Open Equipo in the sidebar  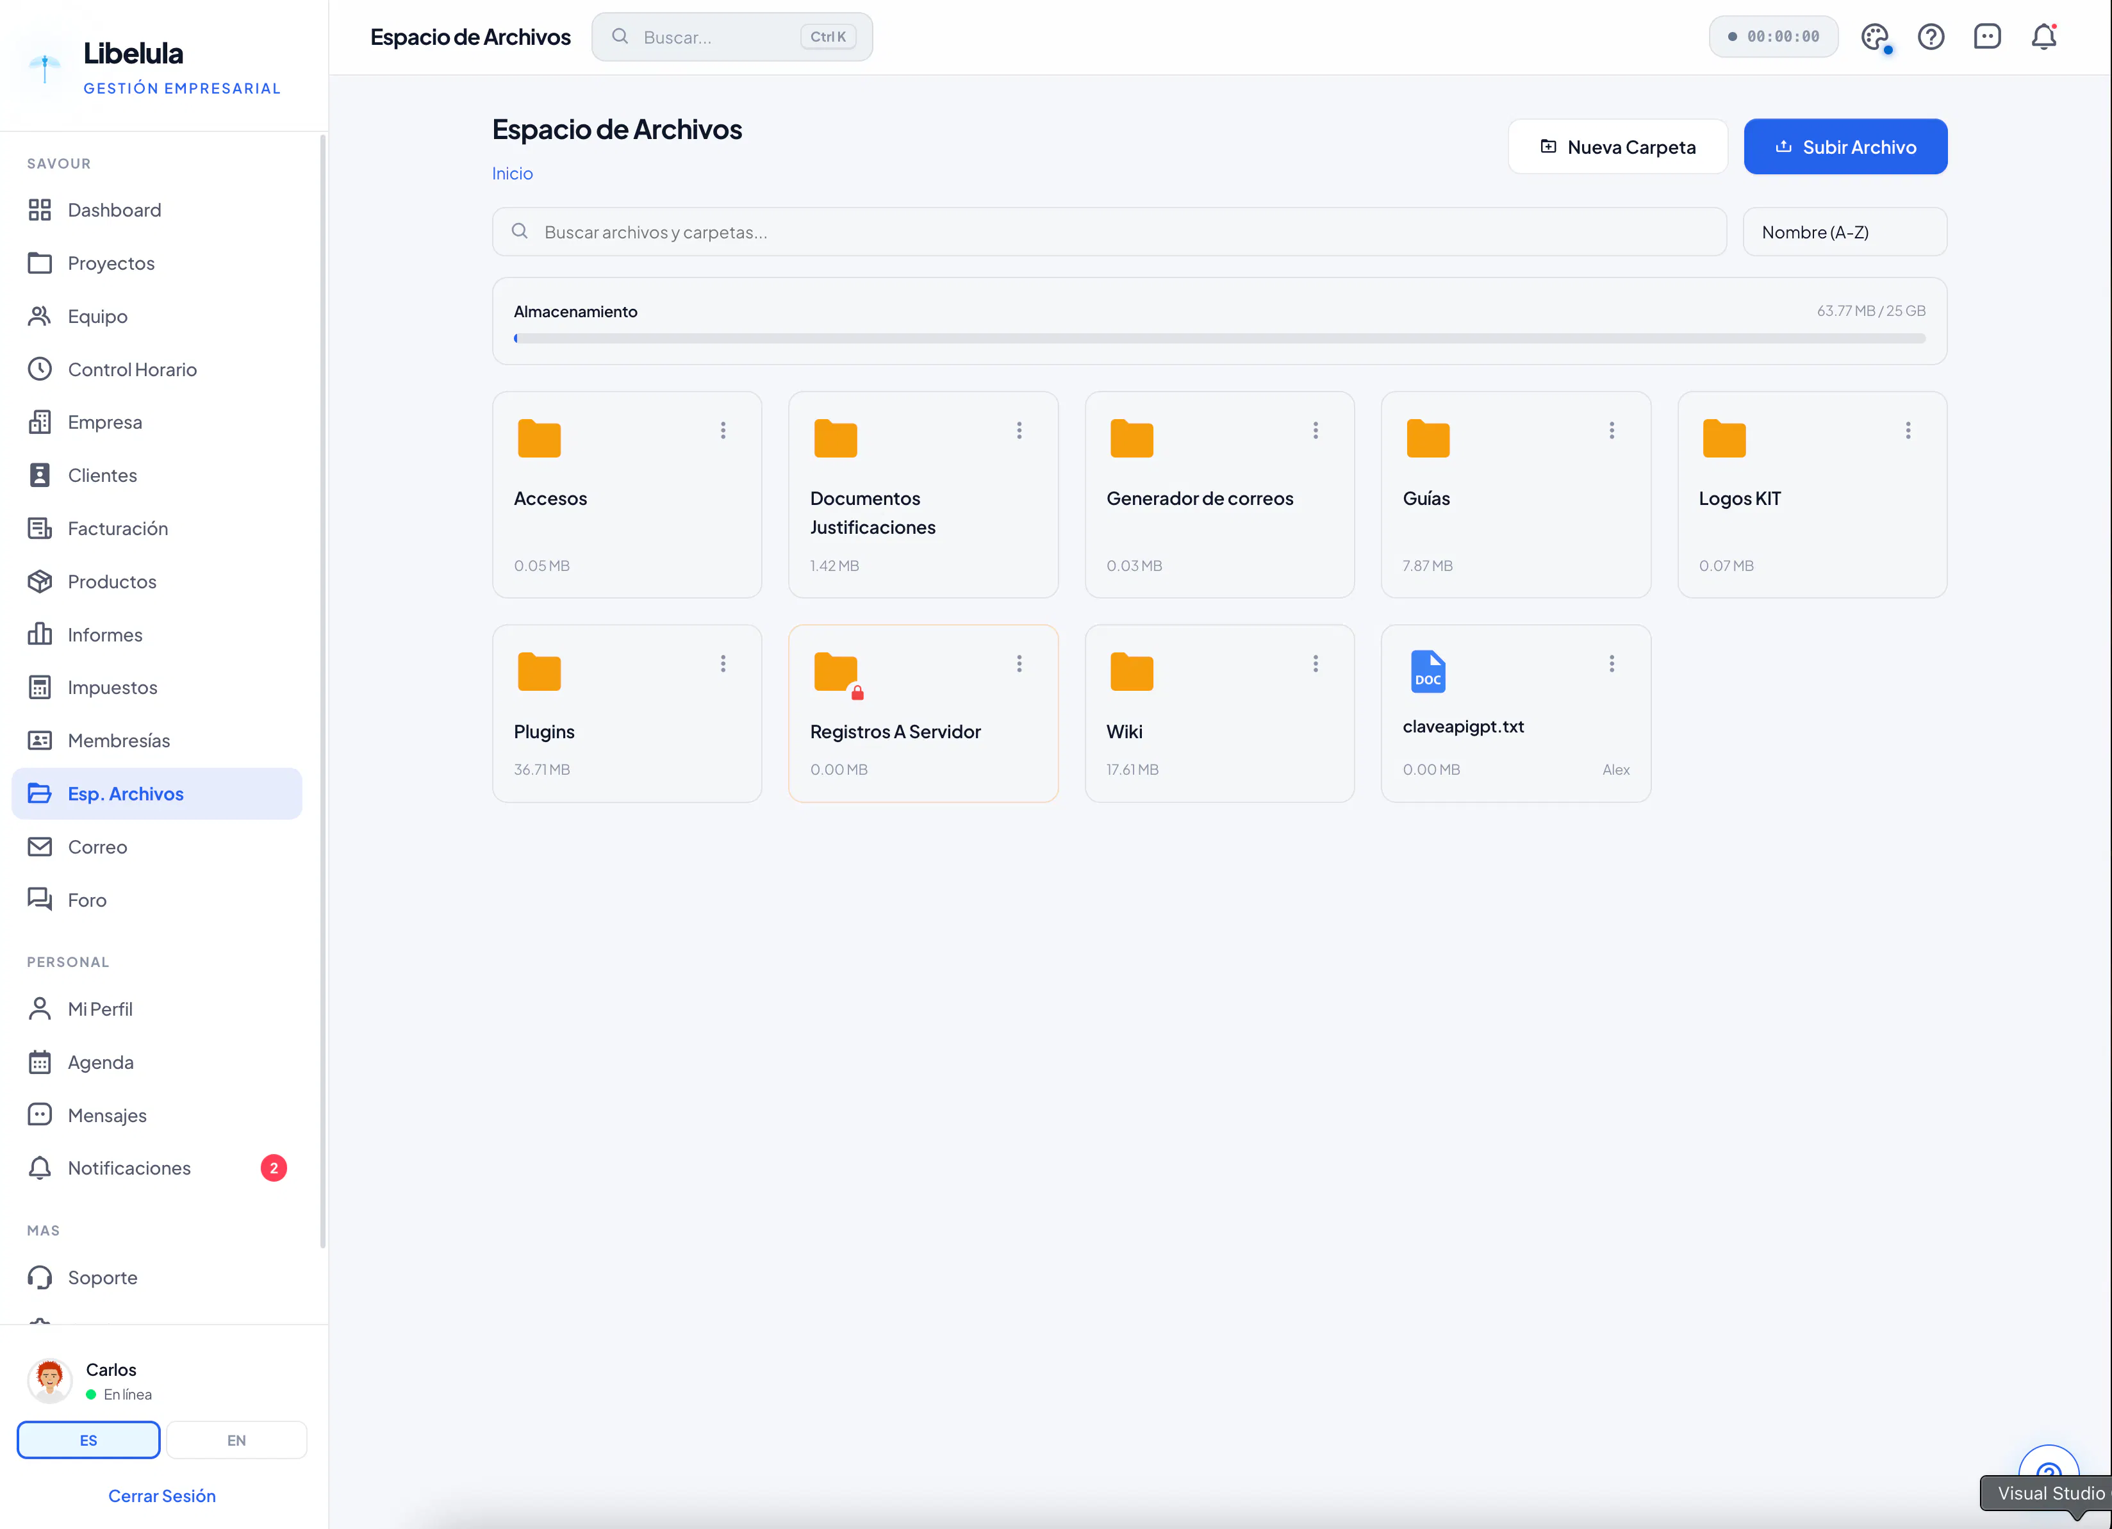[156, 317]
